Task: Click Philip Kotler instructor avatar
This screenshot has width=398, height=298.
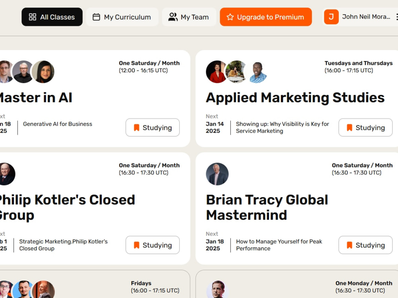Action: tap(7, 174)
